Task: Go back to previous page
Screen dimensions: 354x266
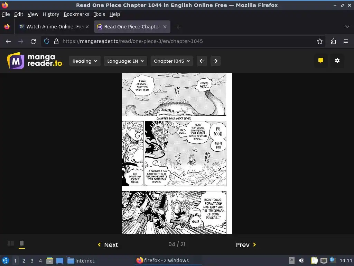Action: [8, 42]
